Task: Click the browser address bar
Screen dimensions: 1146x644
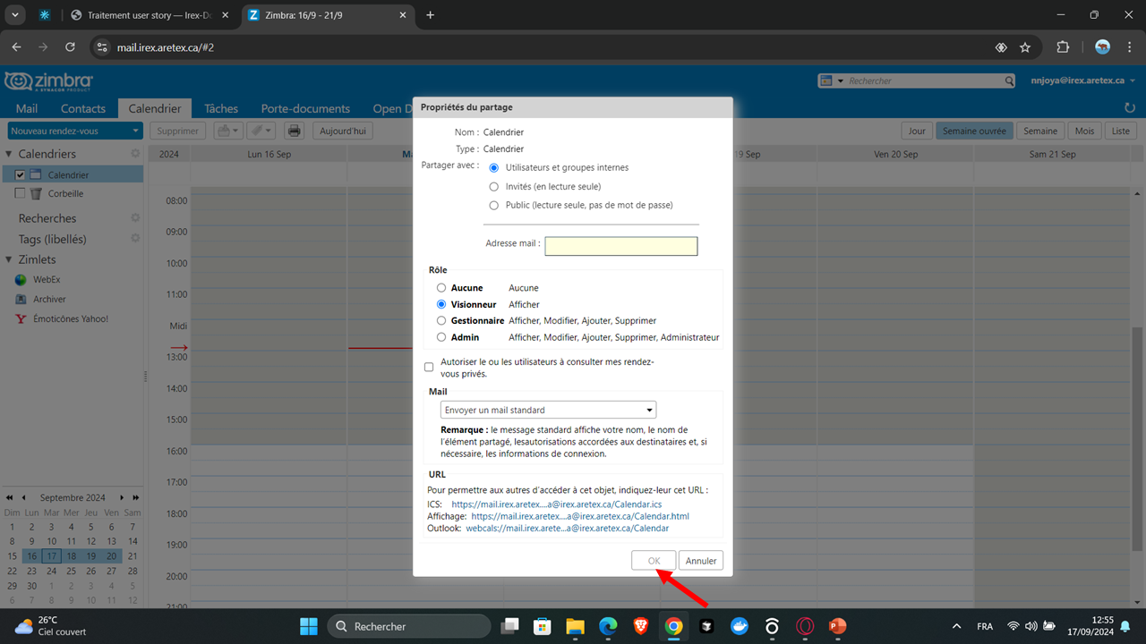Action: tap(537, 47)
